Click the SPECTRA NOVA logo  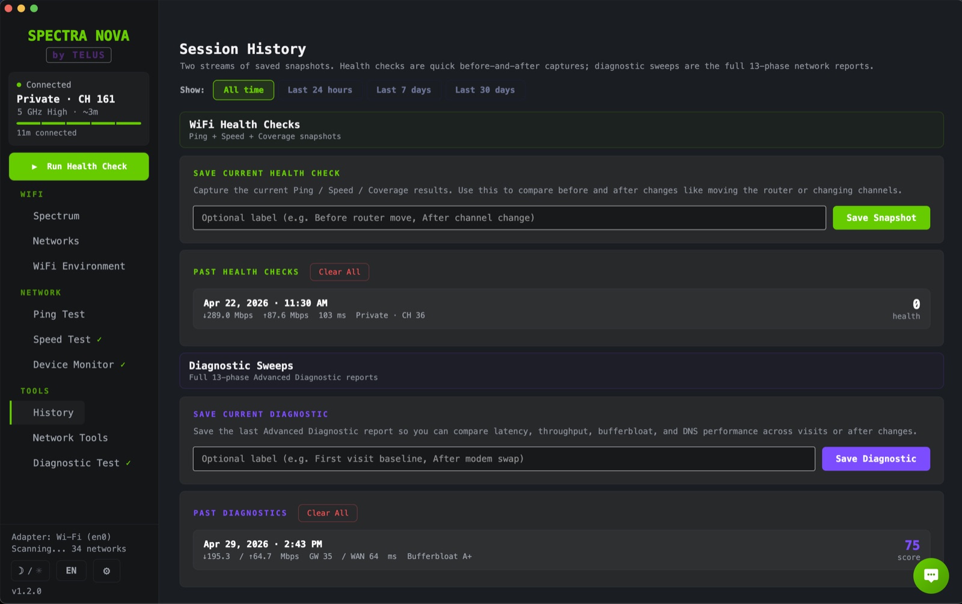79,36
